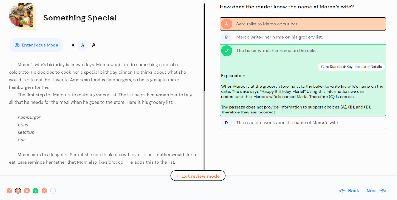
Task: Click Exit review mode button
Action: pos(198,176)
